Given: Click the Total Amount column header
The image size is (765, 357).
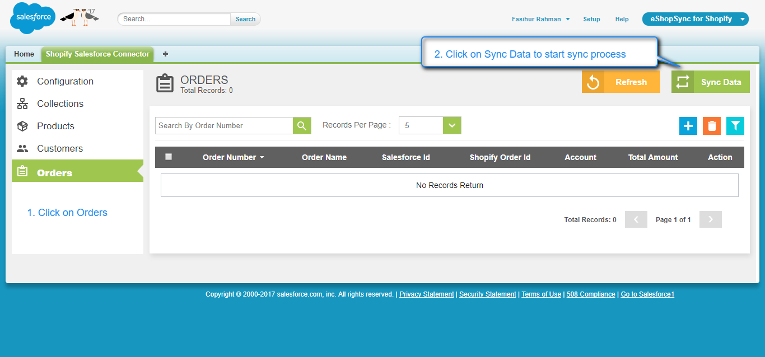Looking at the screenshot, I should point(653,157).
